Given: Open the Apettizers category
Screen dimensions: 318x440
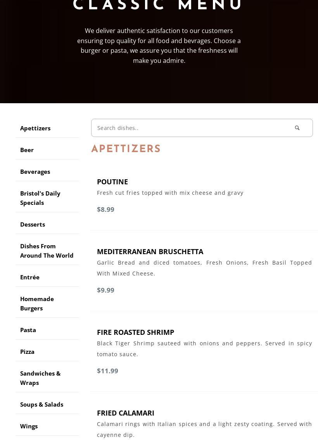Looking at the screenshot, I should pos(35,128).
